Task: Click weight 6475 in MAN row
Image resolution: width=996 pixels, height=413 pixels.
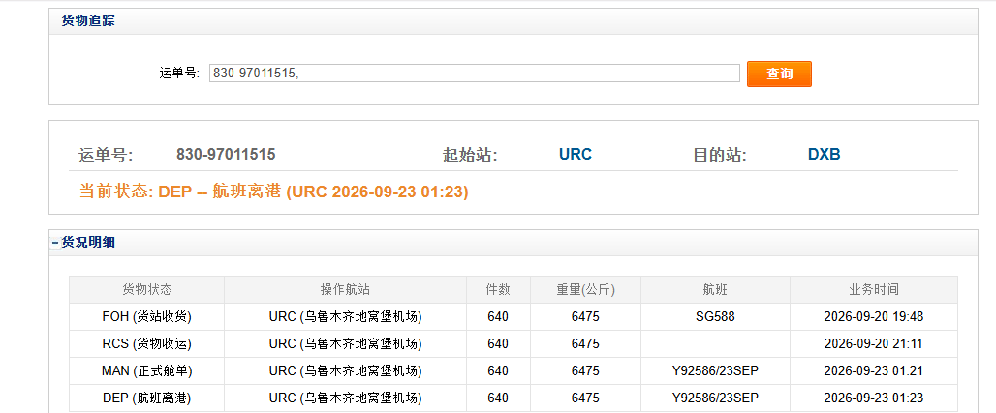Action: (585, 371)
